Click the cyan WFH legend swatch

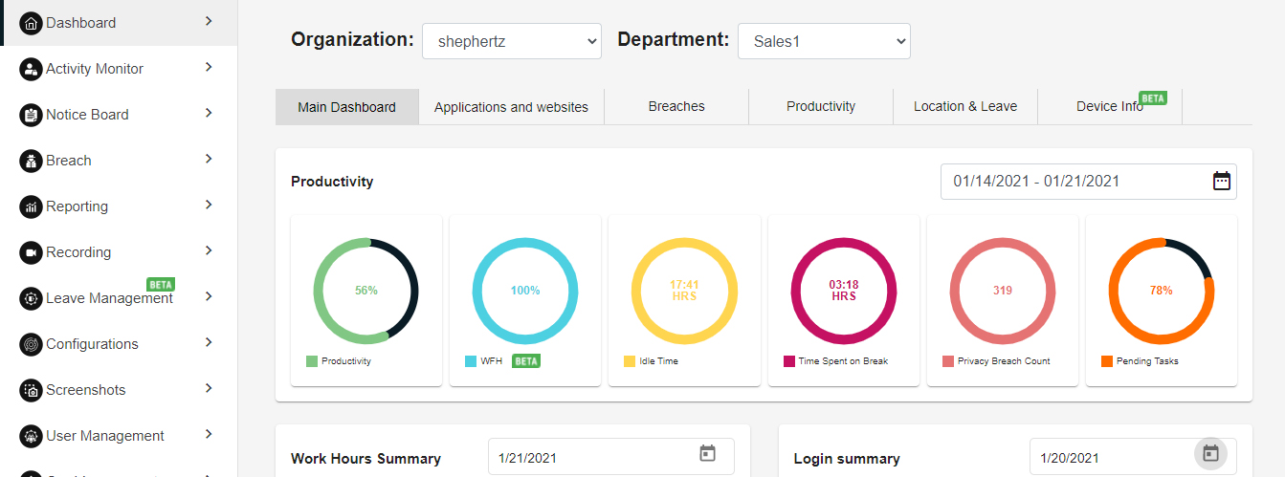tap(471, 361)
